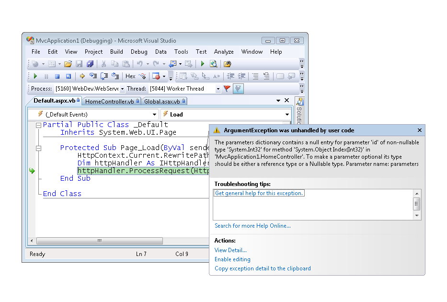
Task: Toggle the Hex display mode
Action: coord(130,76)
